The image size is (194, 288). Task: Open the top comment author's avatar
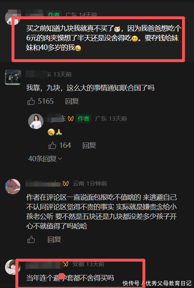pos(13,17)
